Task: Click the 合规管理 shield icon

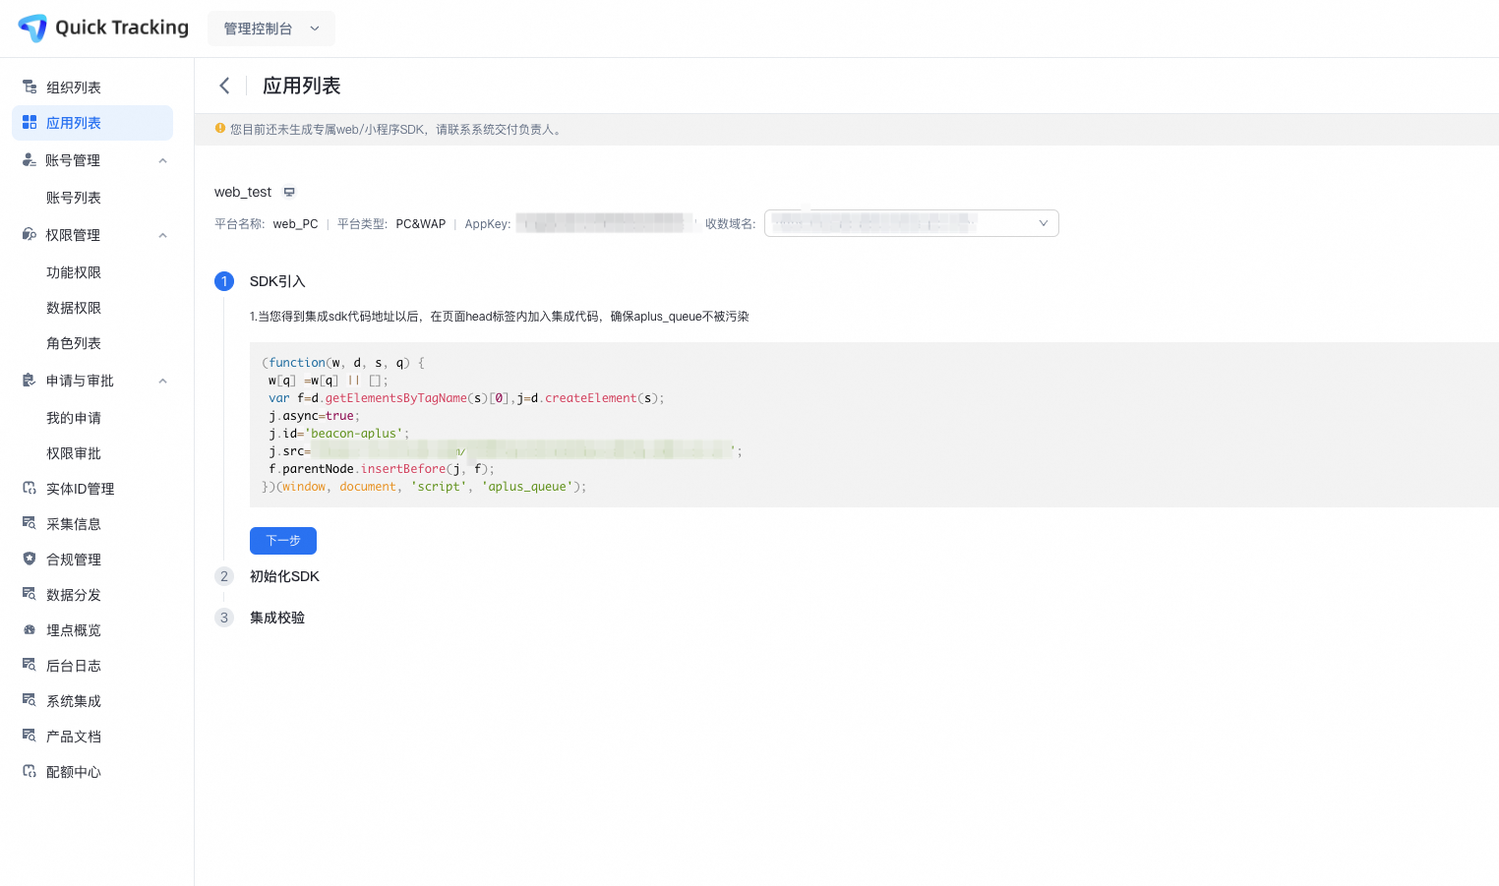Action: [30, 560]
